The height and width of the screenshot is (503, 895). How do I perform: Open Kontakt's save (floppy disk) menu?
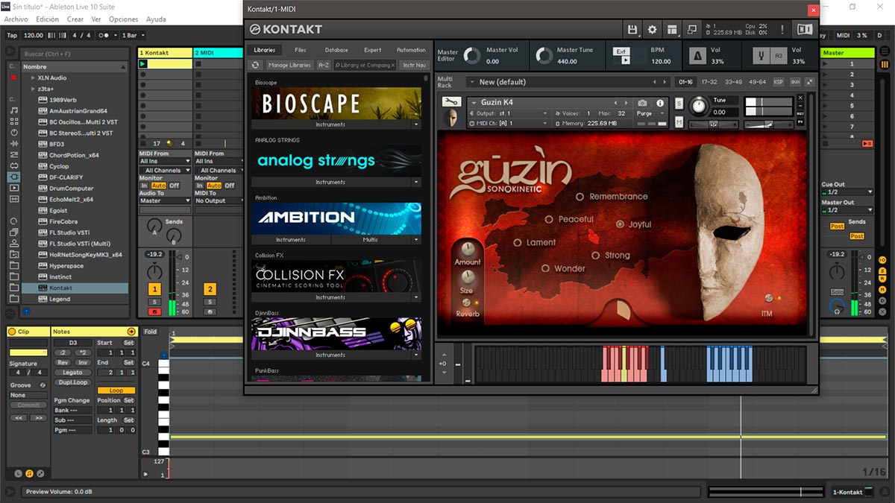[x=632, y=30]
